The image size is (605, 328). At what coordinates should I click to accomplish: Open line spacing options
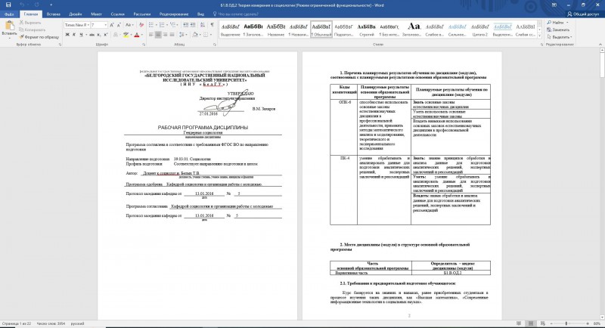click(183, 35)
